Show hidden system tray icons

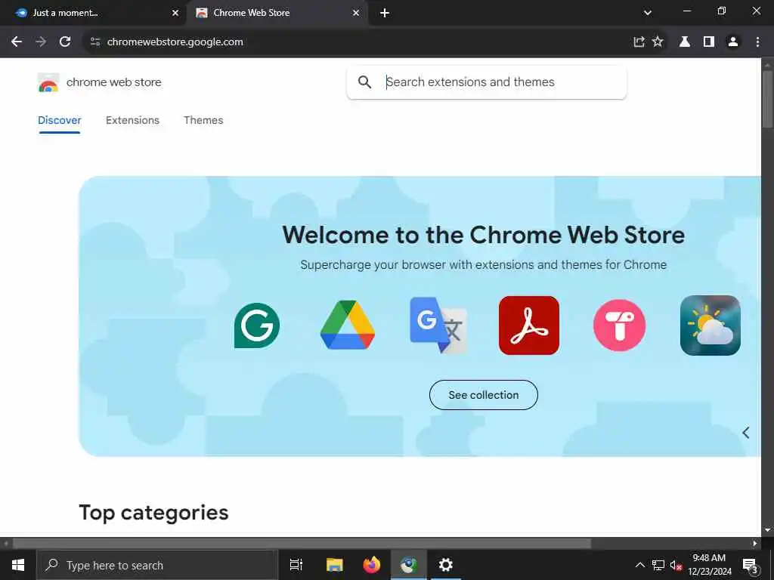click(x=639, y=565)
